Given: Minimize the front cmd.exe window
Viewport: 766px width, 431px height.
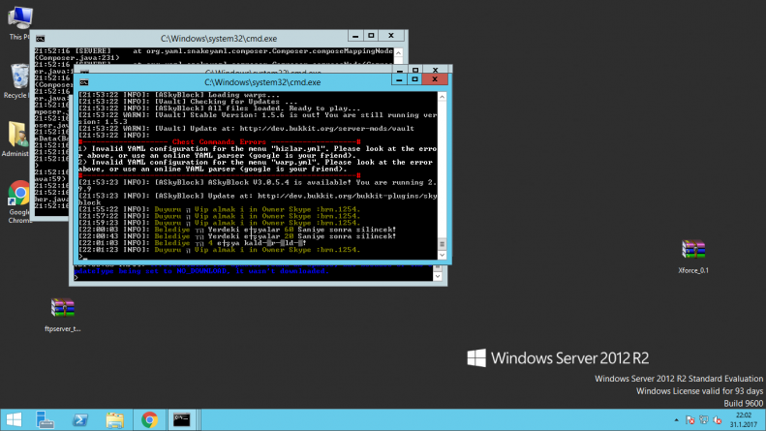Looking at the screenshot, I should click(x=399, y=79).
